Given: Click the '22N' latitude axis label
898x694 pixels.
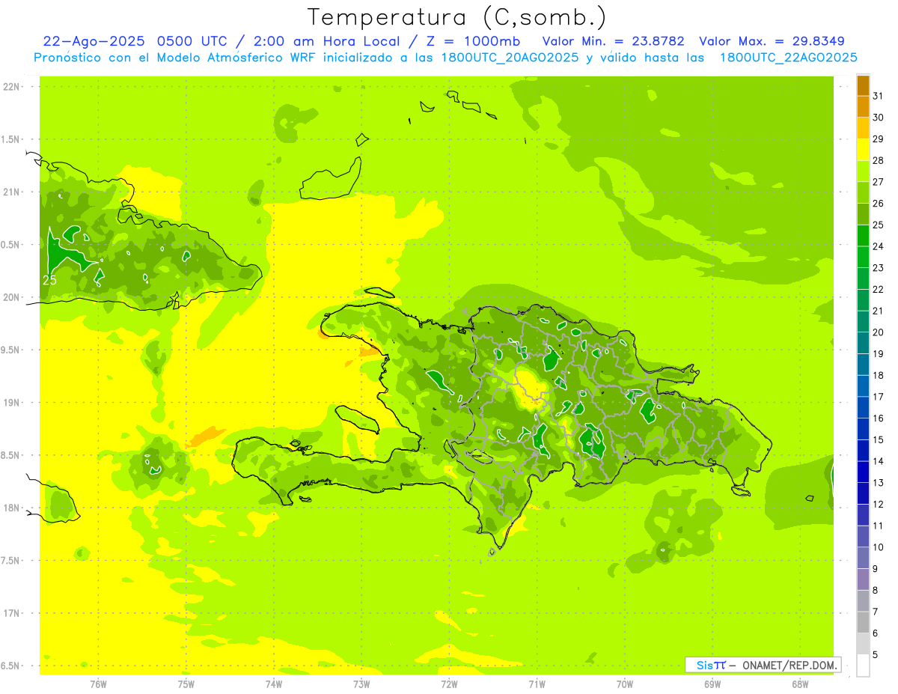Looking at the screenshot, I should point(11,87).
